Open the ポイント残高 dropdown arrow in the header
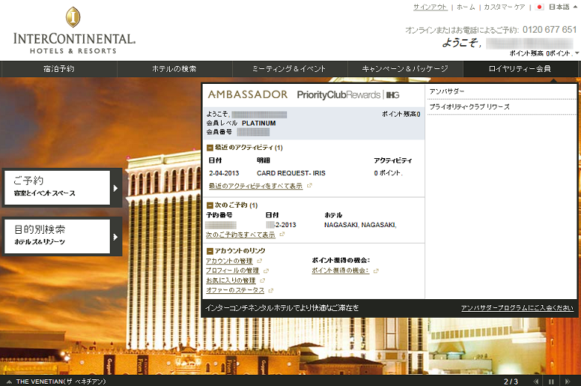 [577, 53]
